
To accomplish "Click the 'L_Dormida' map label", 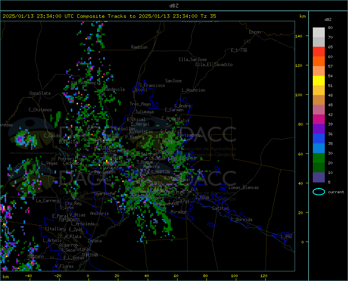I will [x=242, y=220].
